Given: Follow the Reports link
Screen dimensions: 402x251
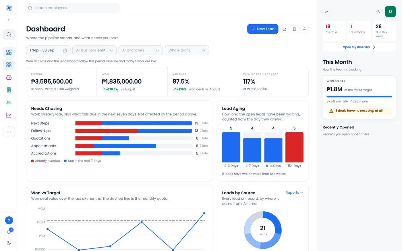Looking at the screenshot, I should coord(294,193).
